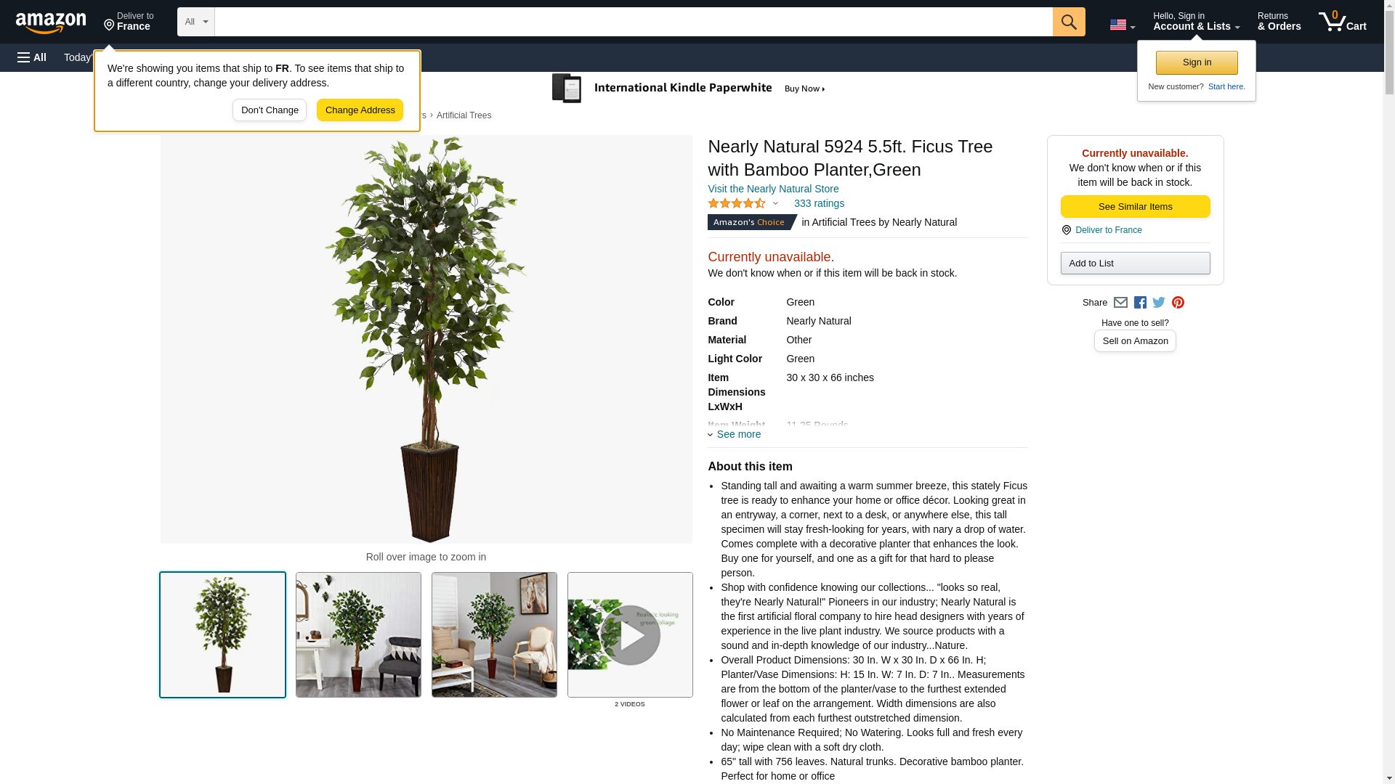The width and height of the screenshot is (1395, 784).
Task: Share product on Twitter icon
Action: click(x=1159, y=303)
